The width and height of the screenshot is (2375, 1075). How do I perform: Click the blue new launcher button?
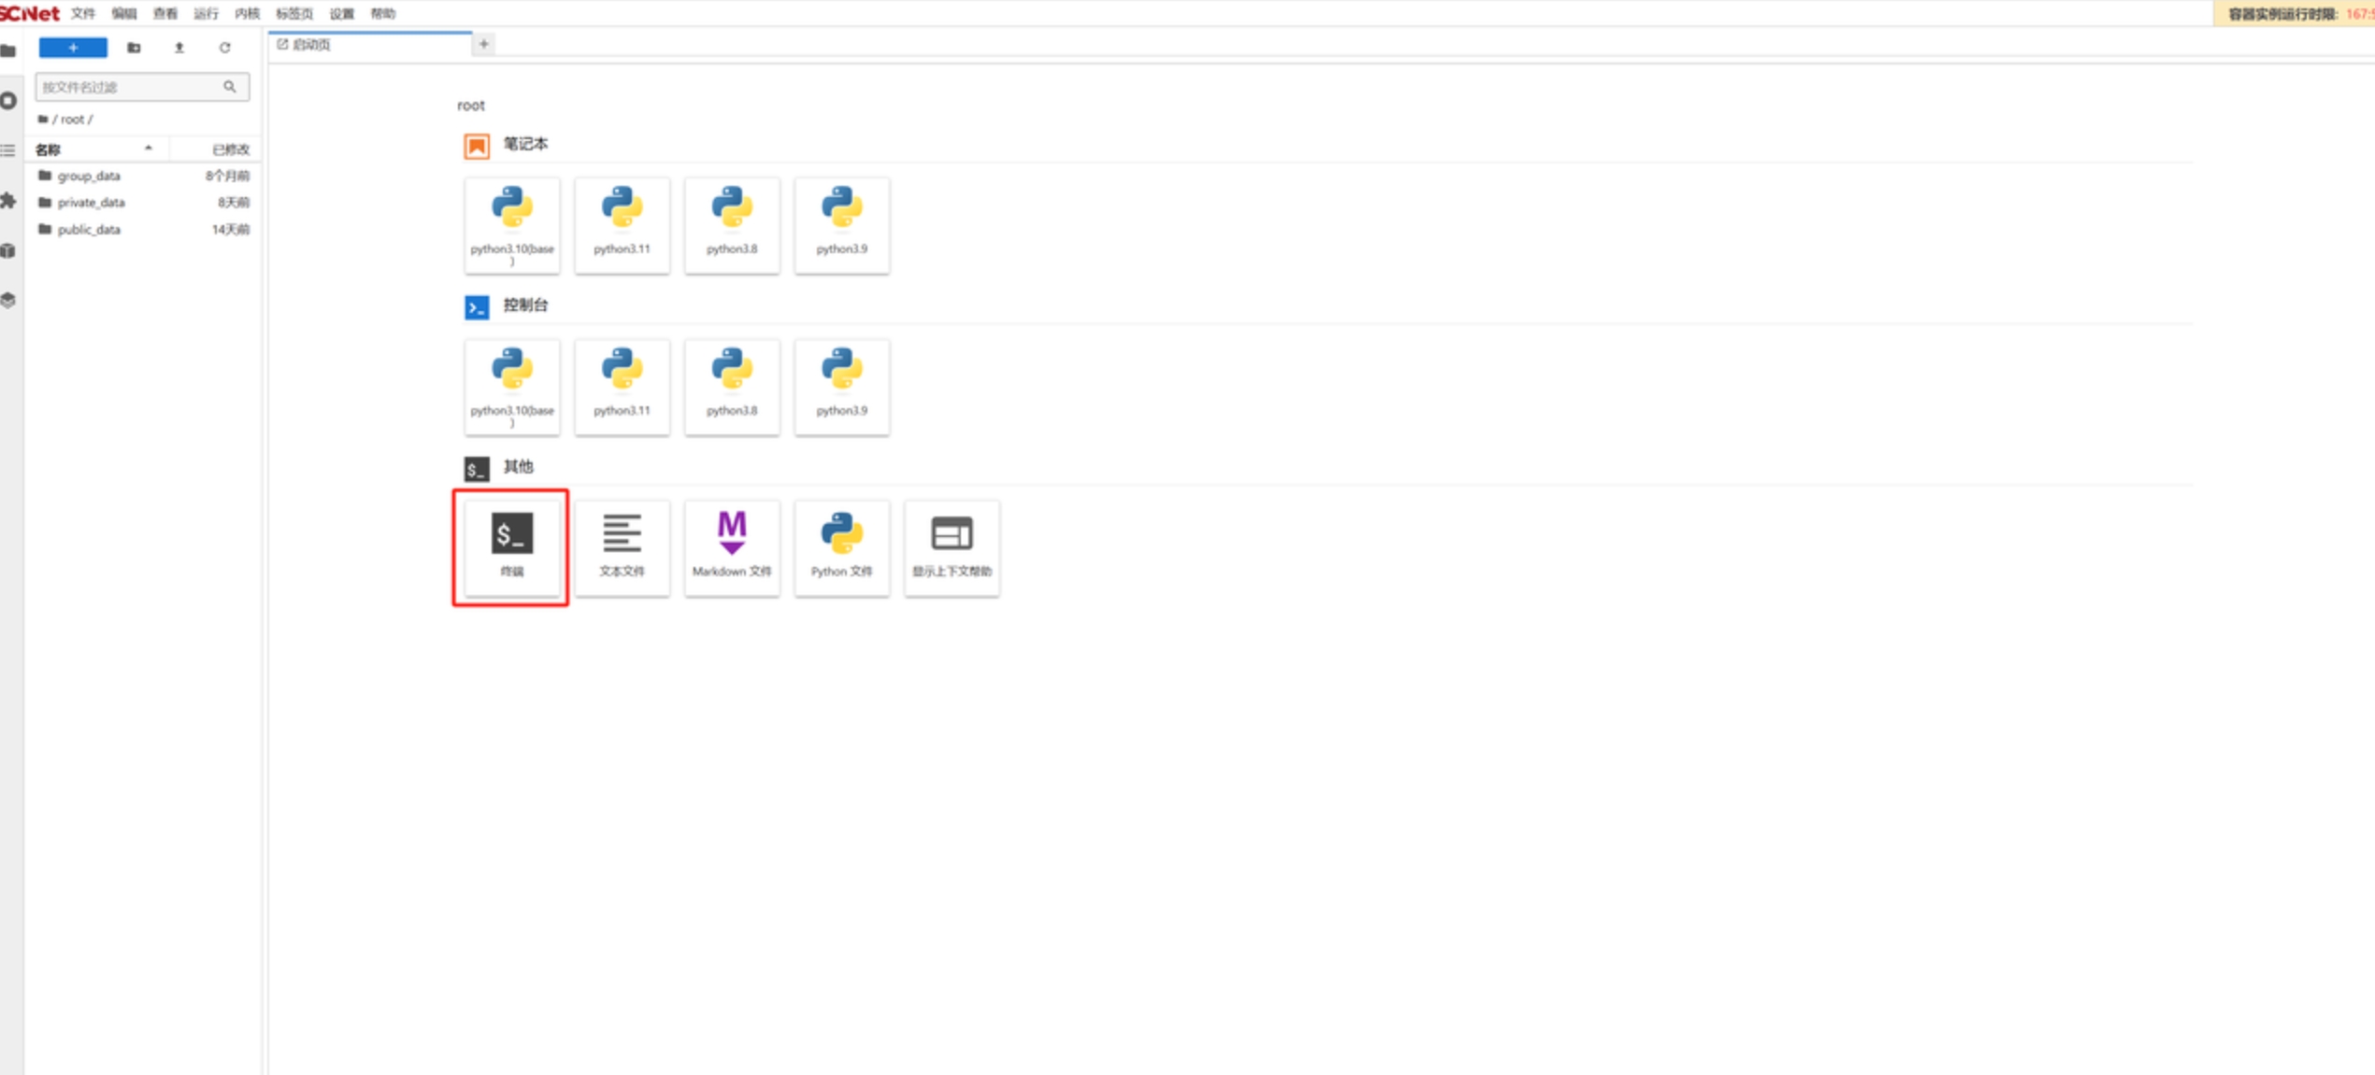pos(73,48)
